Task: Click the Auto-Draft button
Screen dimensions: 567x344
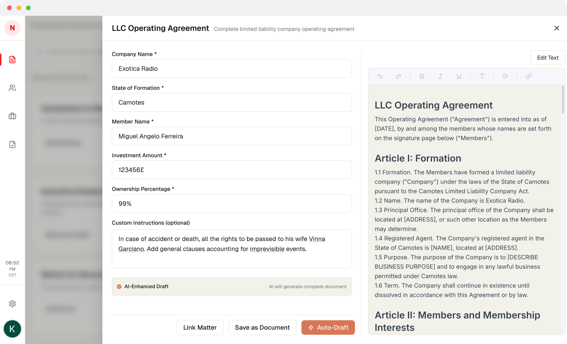Action: (328, 327)
